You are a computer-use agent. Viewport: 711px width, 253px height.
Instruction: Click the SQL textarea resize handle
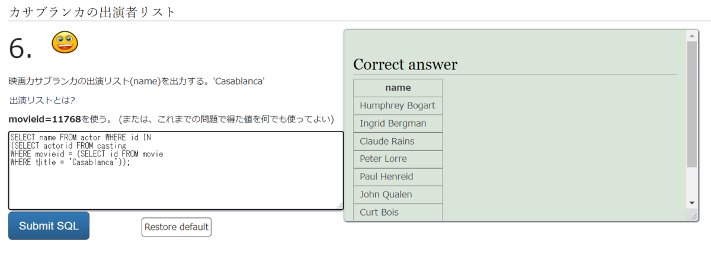[x=340, y=206]
